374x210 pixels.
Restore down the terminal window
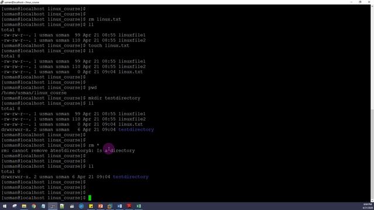click(x=360, y=2)
